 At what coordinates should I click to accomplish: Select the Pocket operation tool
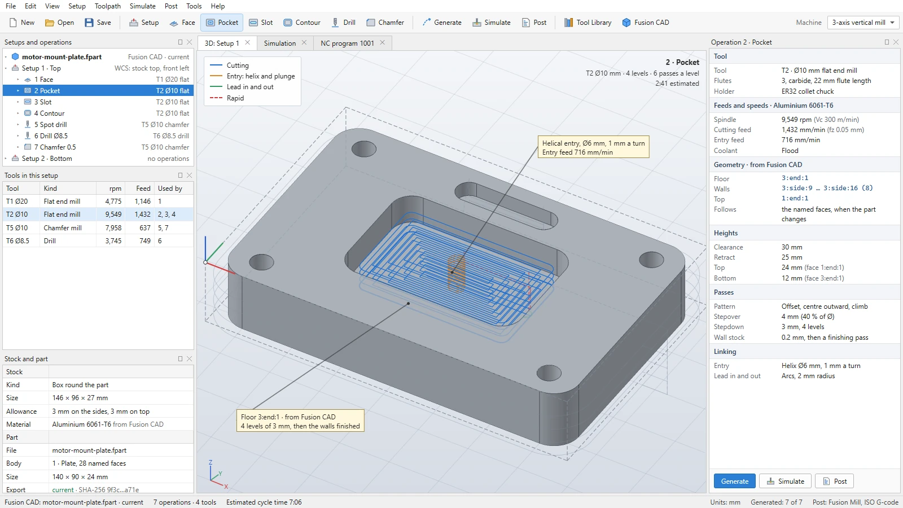point(222,23)
